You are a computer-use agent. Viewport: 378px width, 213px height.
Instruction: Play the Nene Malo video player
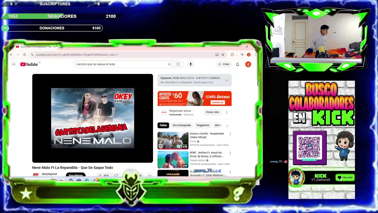92,118
